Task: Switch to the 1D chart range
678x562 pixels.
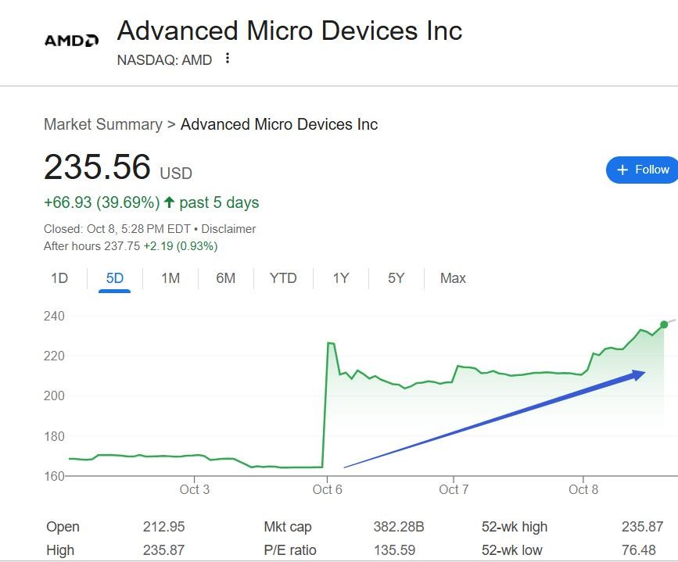Action: click(x=59, y=278)
